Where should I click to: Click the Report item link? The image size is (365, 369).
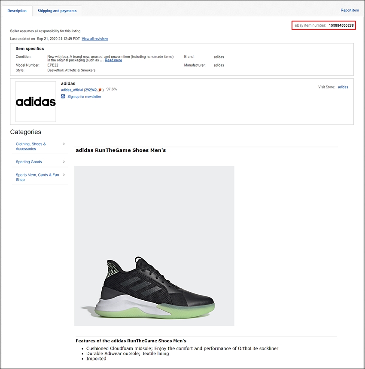(350, 10)
